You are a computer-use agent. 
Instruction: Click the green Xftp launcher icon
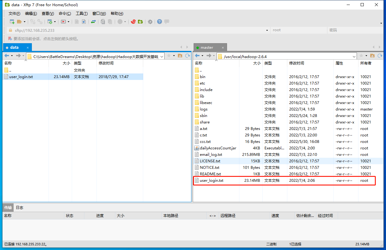[140, 22]
